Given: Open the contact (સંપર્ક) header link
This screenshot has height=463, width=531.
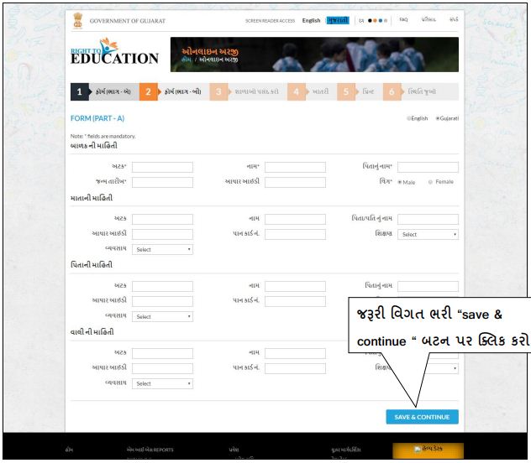Looking at the screenshot, I should (454, 19).
